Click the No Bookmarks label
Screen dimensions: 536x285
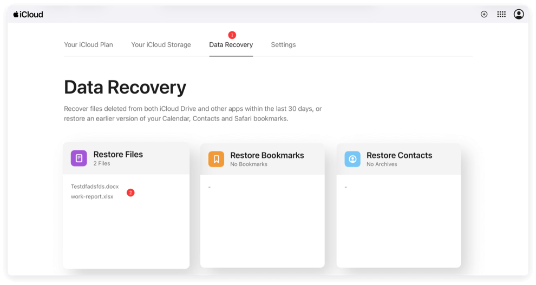pos(249,164)
